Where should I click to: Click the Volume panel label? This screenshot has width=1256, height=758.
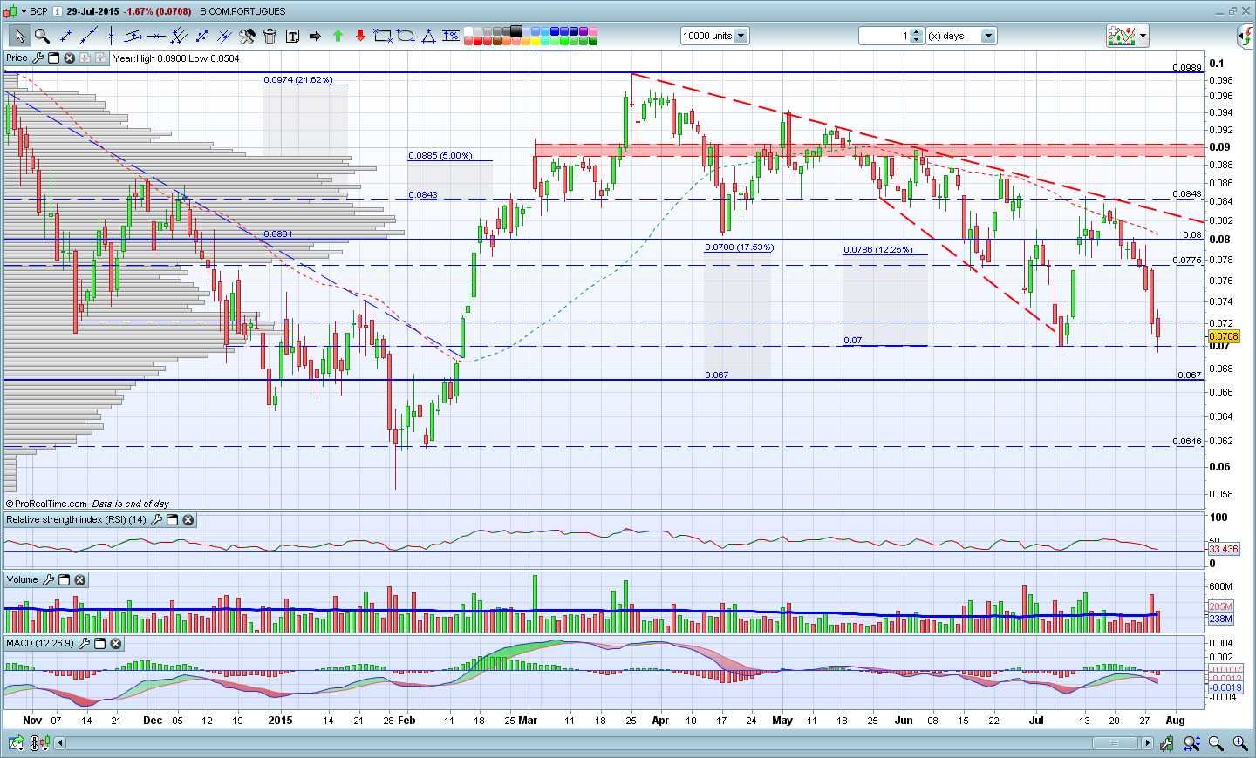pos(23,580)
